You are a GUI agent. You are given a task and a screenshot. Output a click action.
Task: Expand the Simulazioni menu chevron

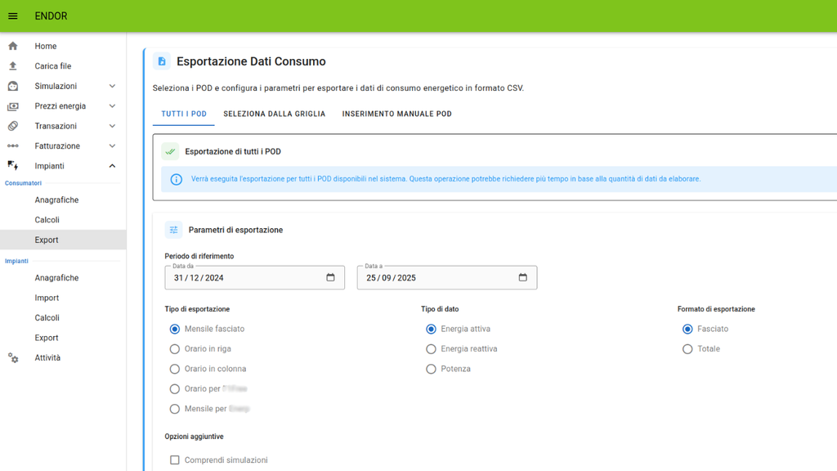(x=112, y=87)
